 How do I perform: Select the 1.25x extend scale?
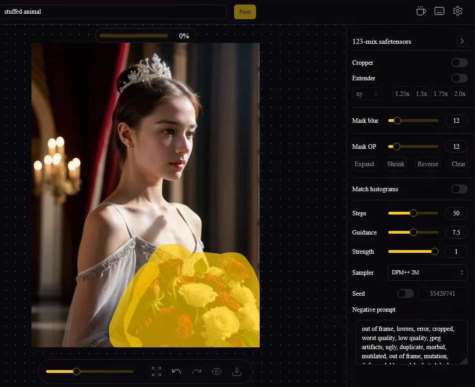402,94
